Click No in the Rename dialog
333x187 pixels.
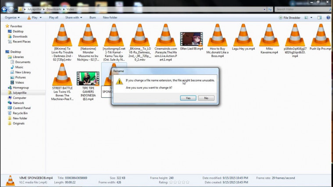pos(206,98)
